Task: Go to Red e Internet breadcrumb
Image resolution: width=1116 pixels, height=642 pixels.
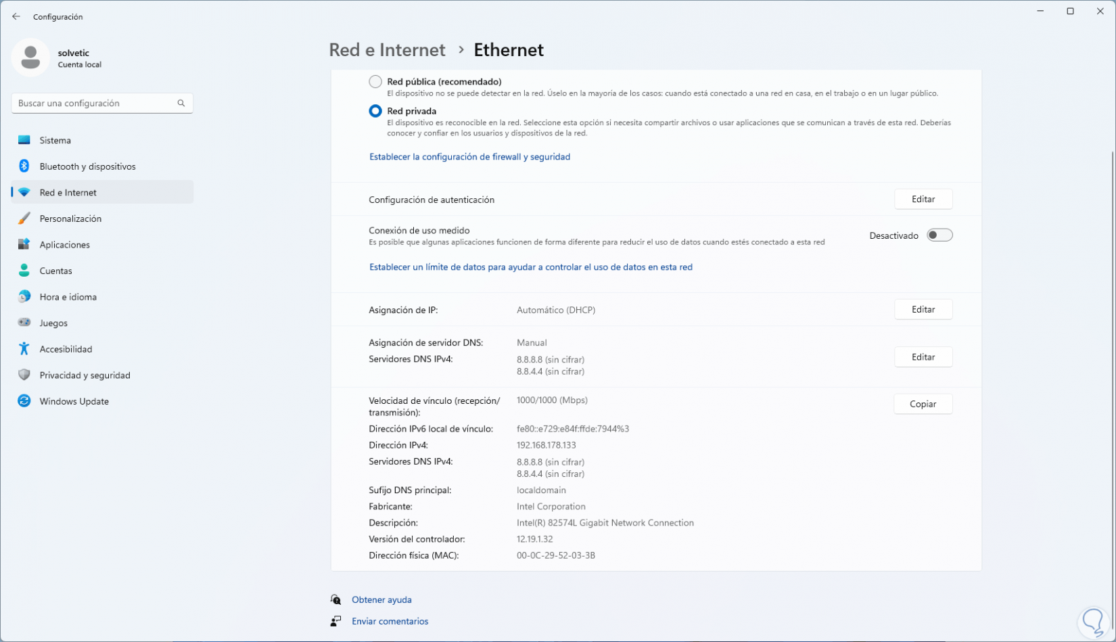Action: click(387, 50)
